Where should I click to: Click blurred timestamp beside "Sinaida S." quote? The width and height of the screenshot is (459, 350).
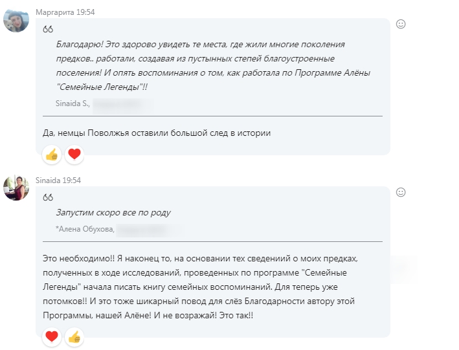click(122, 103)
